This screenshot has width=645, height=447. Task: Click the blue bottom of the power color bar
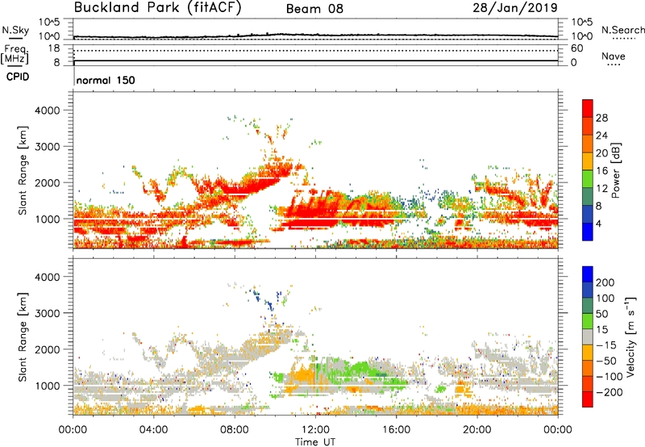588,232
